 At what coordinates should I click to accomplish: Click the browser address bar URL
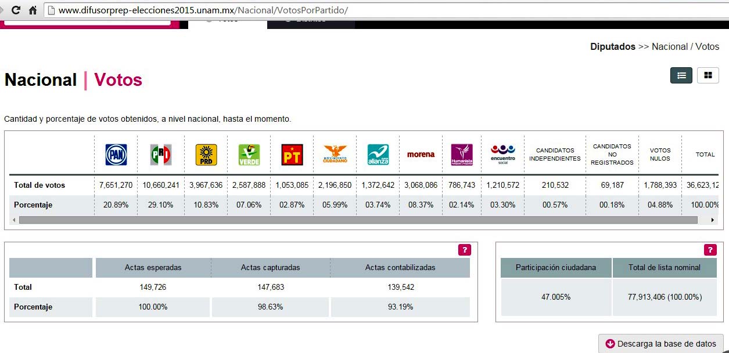coord(203,10)
